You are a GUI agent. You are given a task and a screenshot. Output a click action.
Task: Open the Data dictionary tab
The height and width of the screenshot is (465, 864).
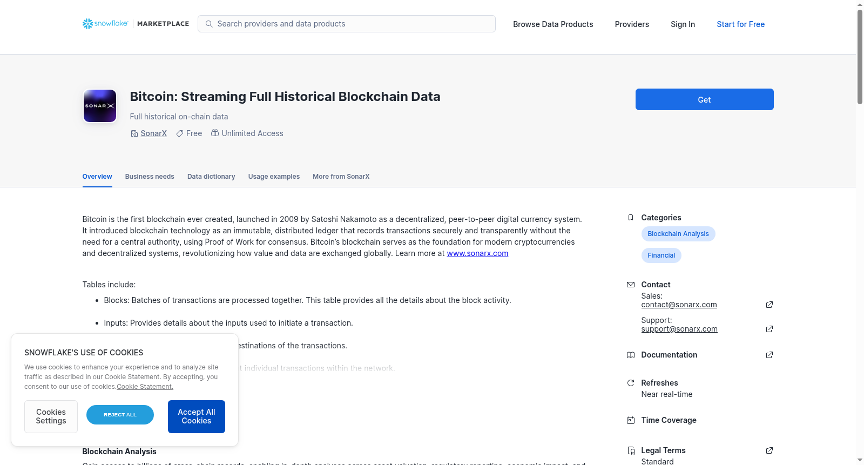click(x=211, y=177)
